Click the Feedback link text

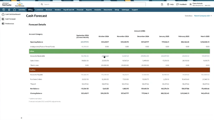[183, 4]
